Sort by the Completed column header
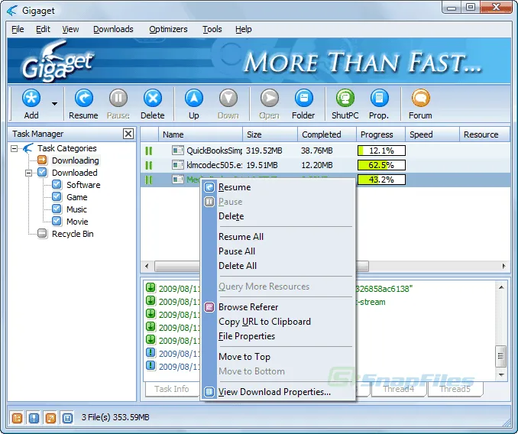This screenshot has width=518, height=434. tap(327, 134)
